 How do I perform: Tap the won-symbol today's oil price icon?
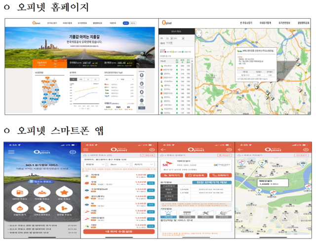click(20, 208)
